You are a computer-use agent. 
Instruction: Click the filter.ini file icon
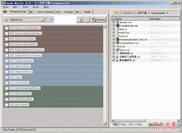click(118, 29)
